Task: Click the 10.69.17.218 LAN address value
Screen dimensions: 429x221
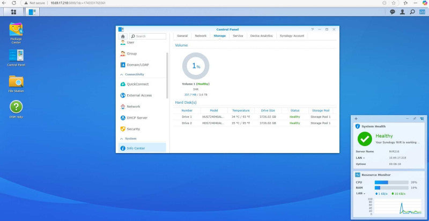Action: click(397, 158)
